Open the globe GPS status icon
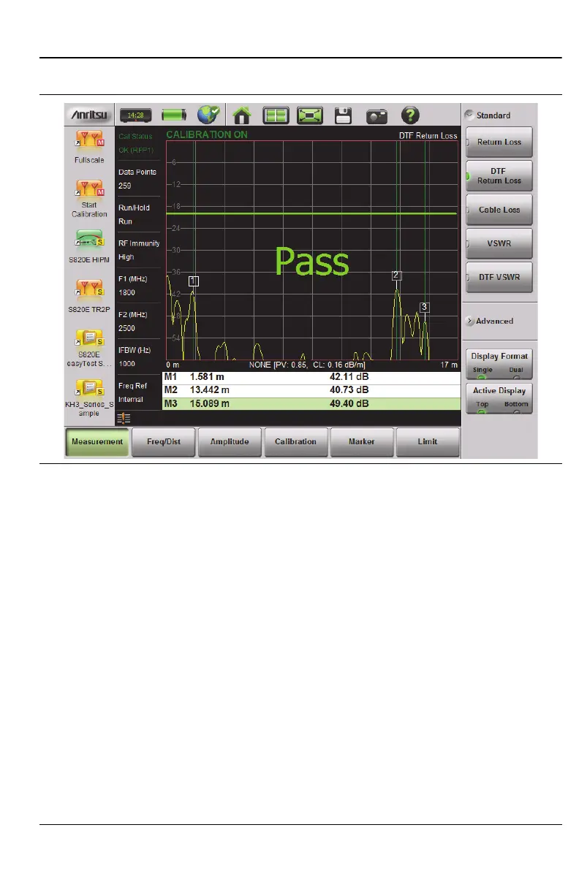579x871 pixels. coord(208,115)
